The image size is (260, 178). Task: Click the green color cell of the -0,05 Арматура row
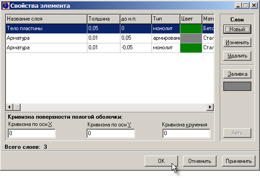191,48
